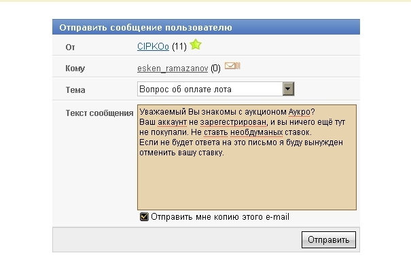Click the 'Тема' field label
The image size is (411, 272).
tap(75, 90)
